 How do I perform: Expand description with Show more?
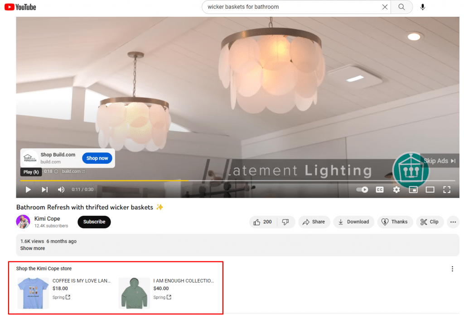point(33,248)
